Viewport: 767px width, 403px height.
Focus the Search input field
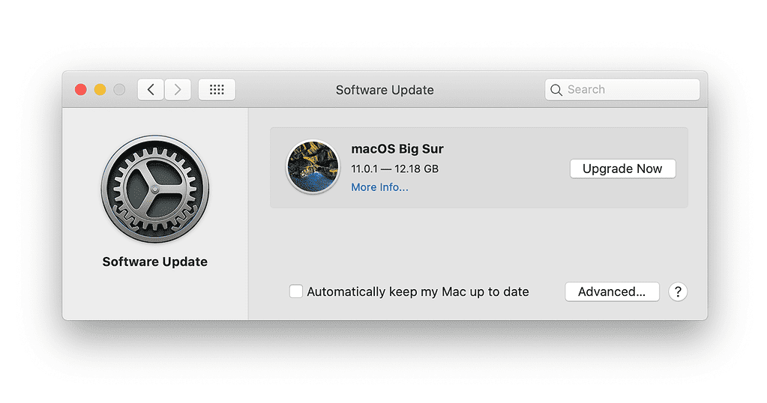[x=630, y=90]
